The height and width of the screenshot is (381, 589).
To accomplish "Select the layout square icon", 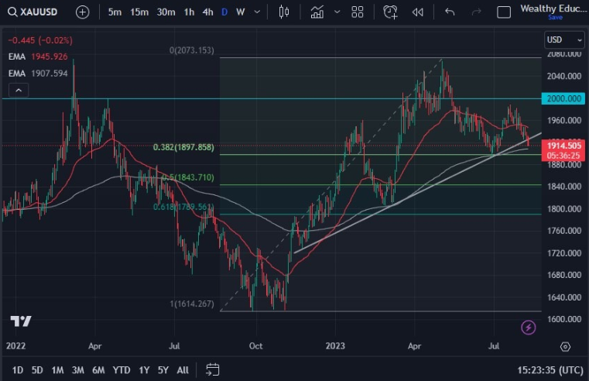I will 504,12.
